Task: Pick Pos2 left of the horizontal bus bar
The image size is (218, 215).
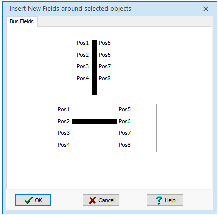Action: pos(64,121)
